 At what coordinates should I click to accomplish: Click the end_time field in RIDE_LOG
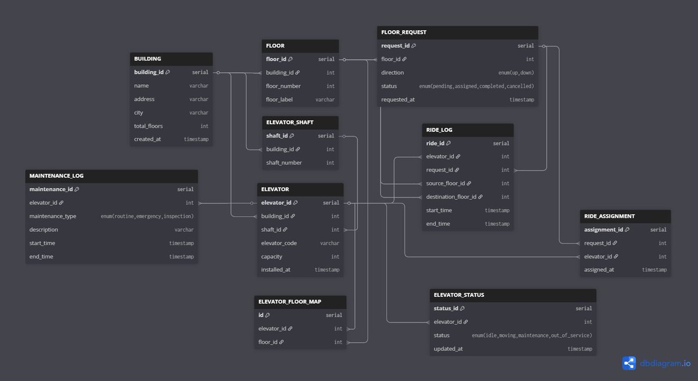pyautogui.click(x=468, y=224)
